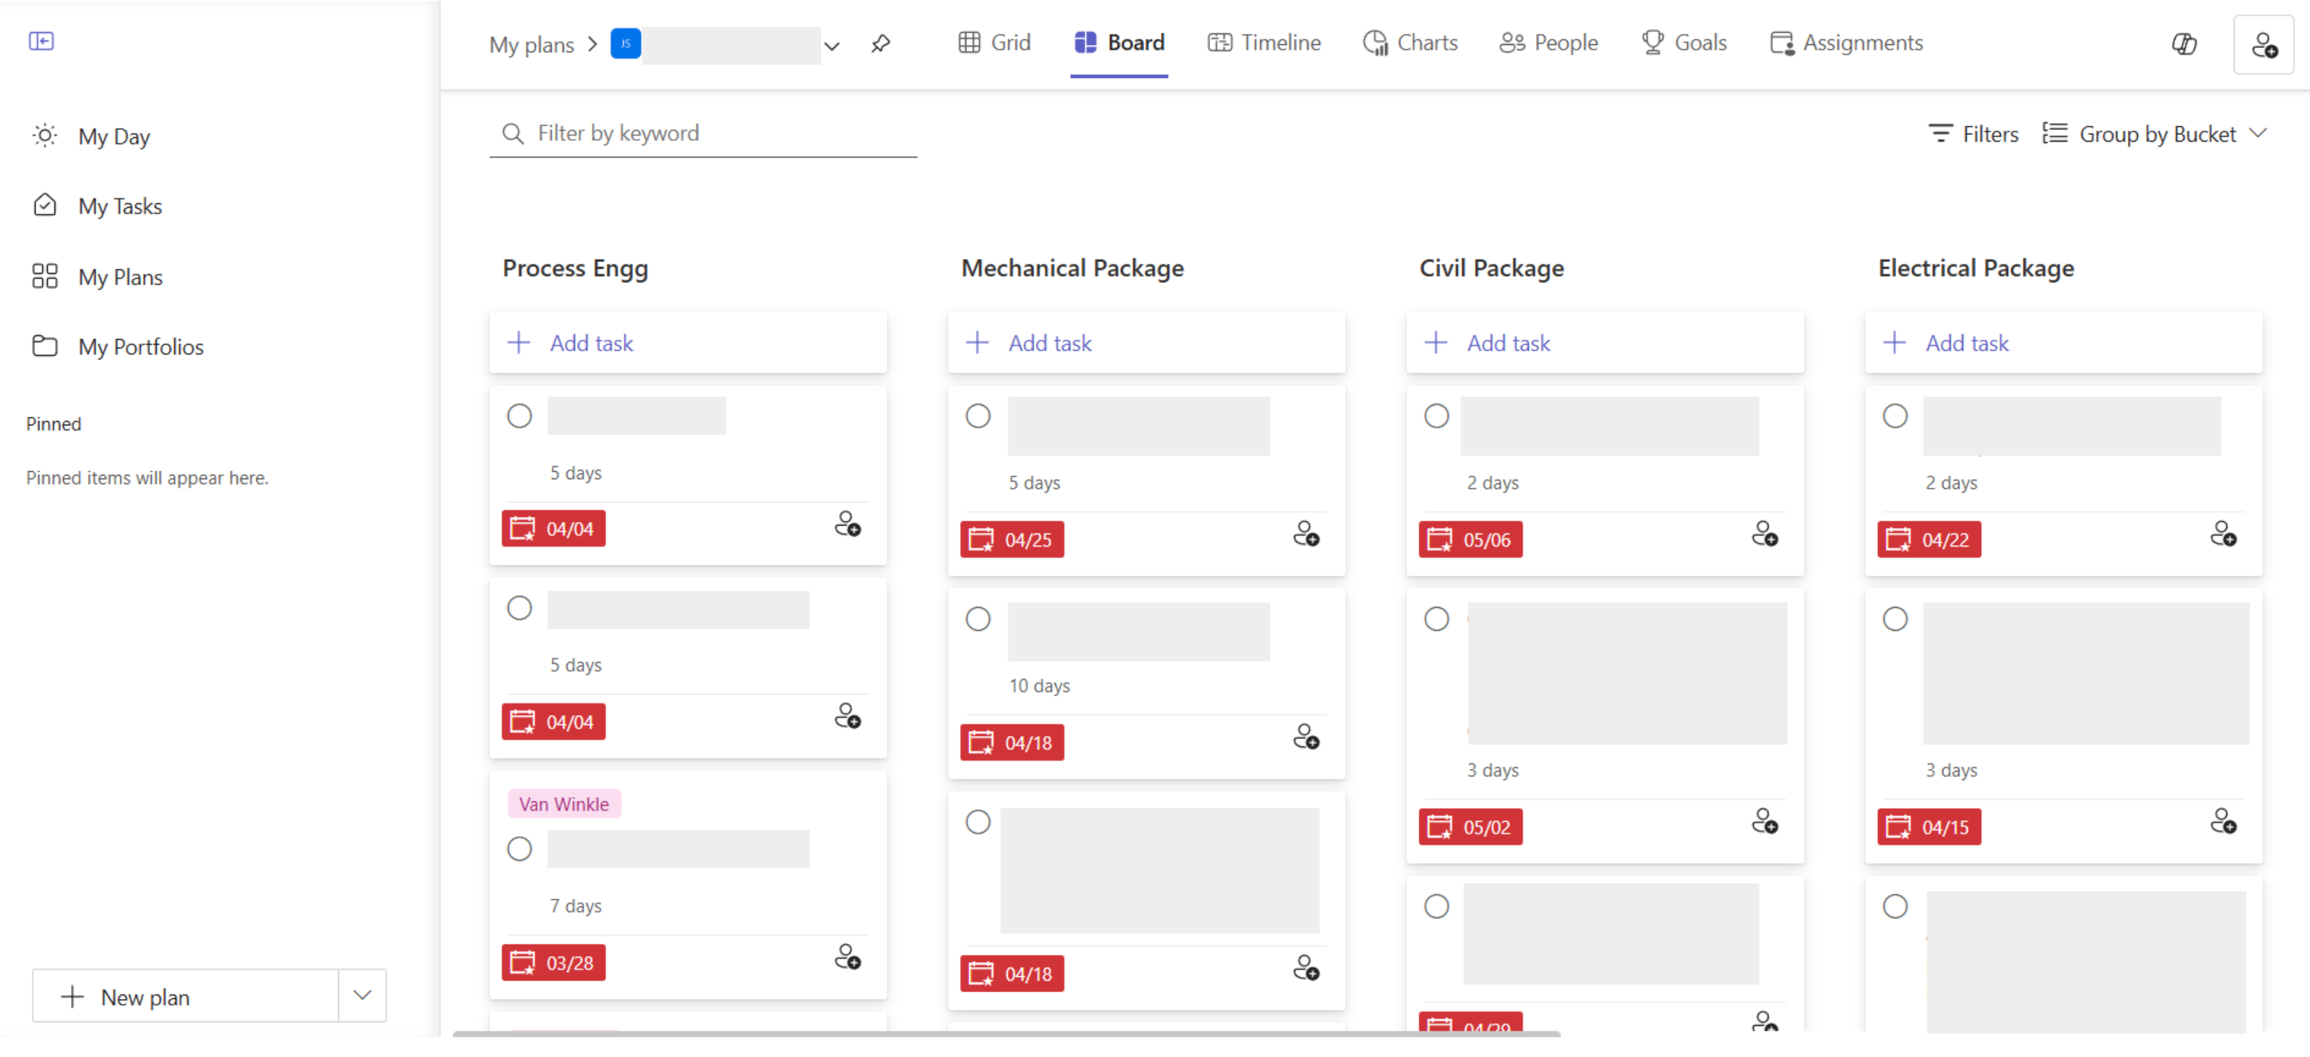
Task: Click the 05/02 due date badge
Action: coord(1470,828)
